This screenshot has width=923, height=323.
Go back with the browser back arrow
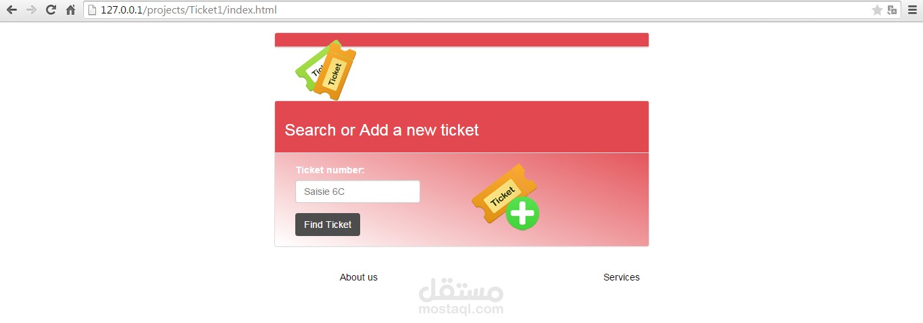[x=11, y=10]
